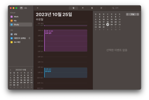Click sharing icon beside 대한민국 공휴일
The image size is (149, 100).
29,38
